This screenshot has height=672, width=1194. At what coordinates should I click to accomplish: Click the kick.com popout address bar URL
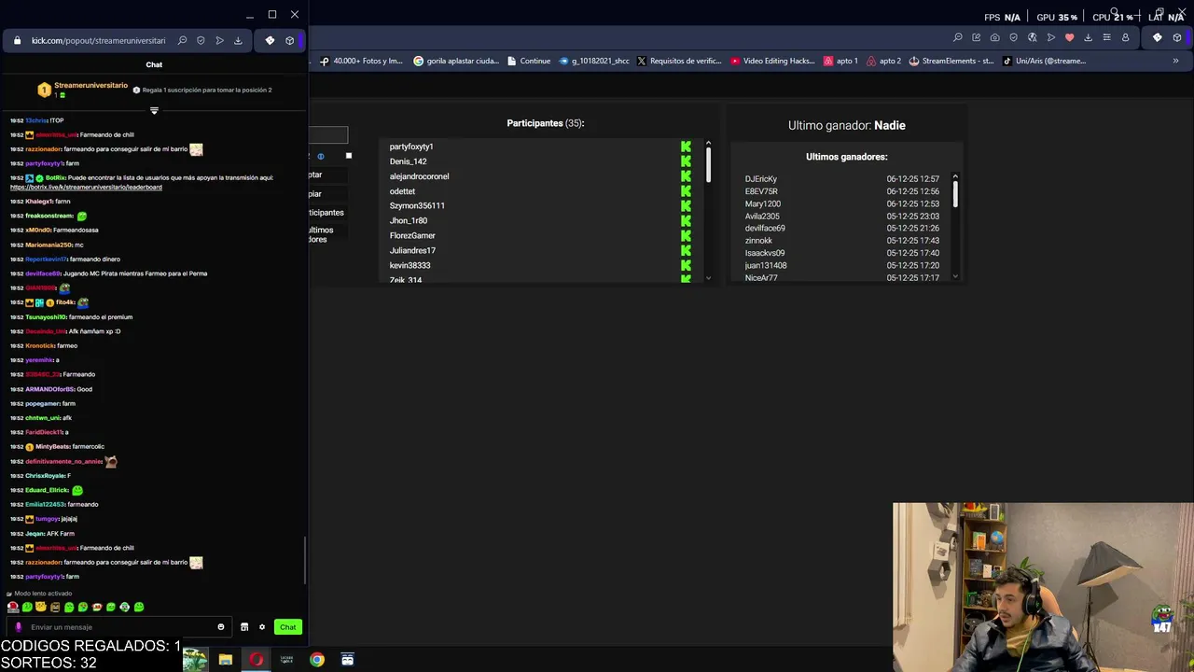(x=98, y=40)
